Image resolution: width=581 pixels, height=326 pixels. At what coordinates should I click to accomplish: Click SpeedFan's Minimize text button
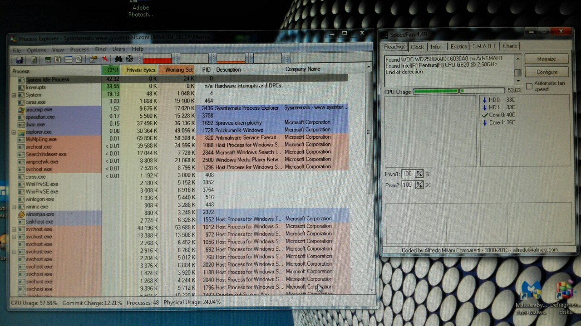pyautogui.click(x=547, y=59)
